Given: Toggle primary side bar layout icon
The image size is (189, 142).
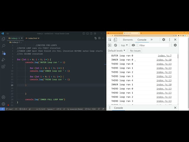Looking at the screenshot, I should (x=84, y=33).
